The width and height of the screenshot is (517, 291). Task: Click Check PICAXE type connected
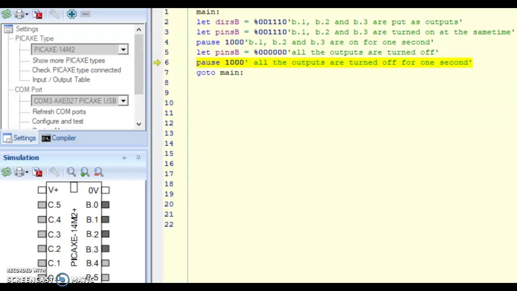[76, 70]
